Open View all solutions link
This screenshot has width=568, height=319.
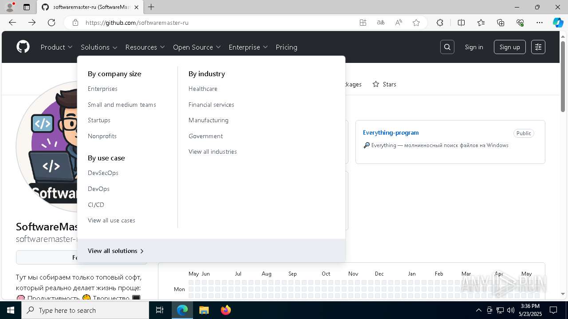pyautogui.click(x=115, y=251)
